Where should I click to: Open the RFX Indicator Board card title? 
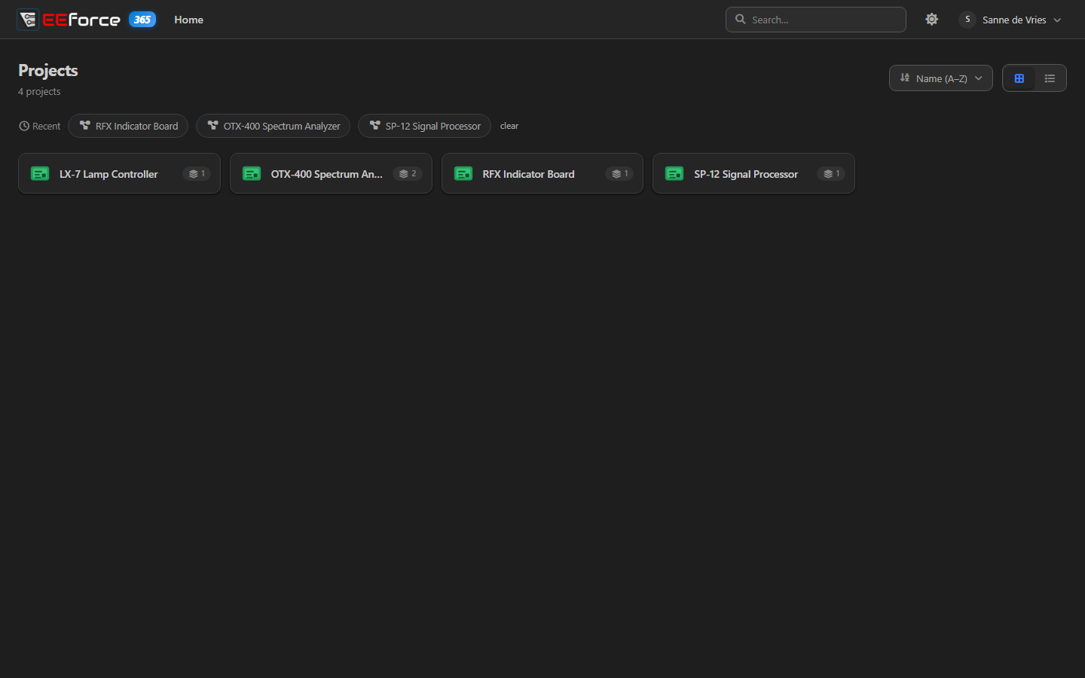coord(528,174)
